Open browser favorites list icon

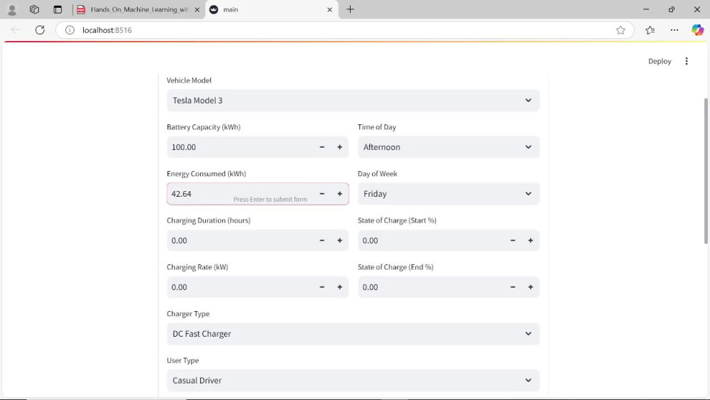tap(650, 30)
